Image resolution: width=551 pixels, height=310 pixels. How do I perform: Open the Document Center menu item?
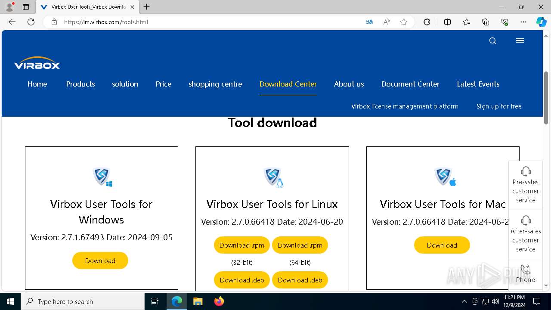pos(410,84)
